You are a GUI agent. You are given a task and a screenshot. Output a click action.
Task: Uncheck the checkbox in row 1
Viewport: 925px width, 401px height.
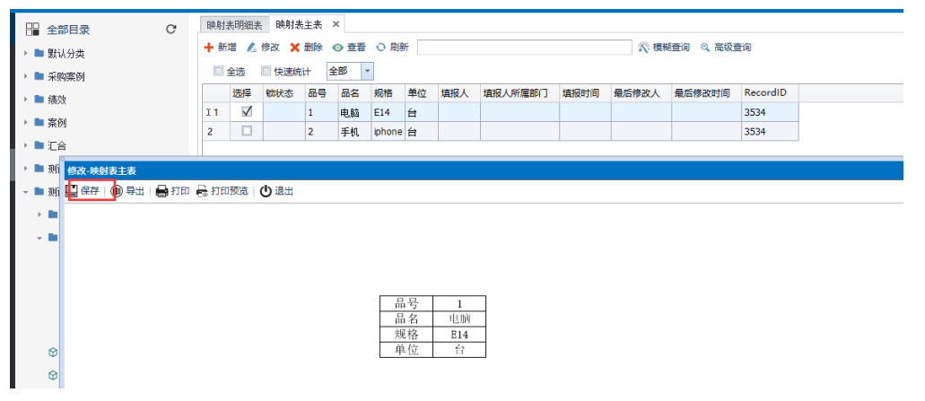tap(247, 112)
